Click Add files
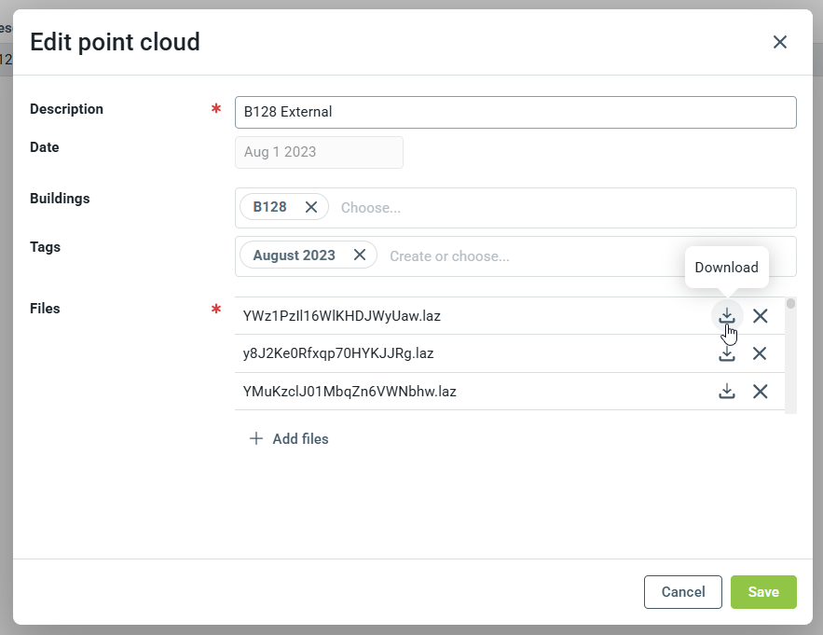This screenshot has width=823, height=635. 289,438
